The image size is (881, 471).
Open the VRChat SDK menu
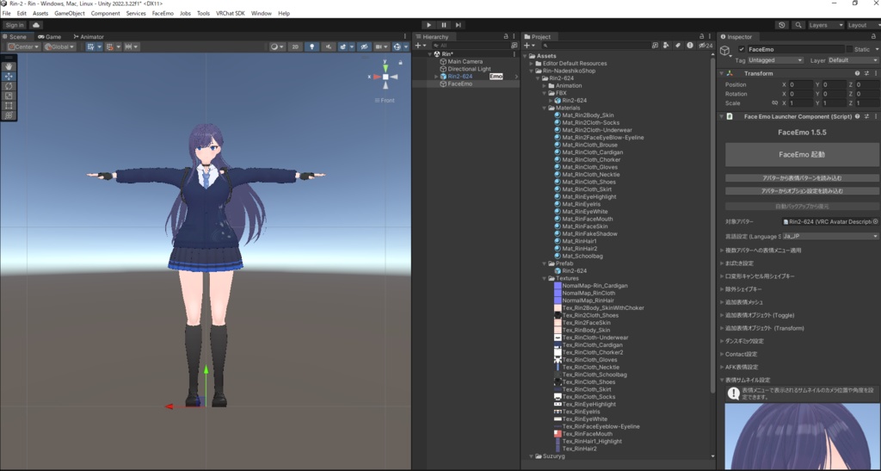[231, 13]
